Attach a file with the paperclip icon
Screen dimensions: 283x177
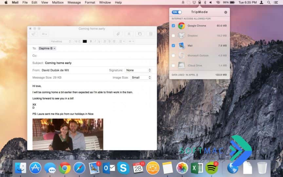coord(118,34)
